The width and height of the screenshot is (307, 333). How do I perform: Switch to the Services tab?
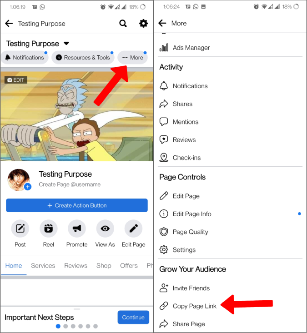pos(43,266)
